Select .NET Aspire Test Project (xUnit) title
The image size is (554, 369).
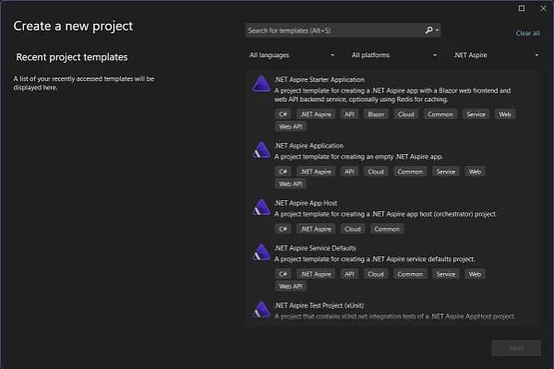pos(319,305)
